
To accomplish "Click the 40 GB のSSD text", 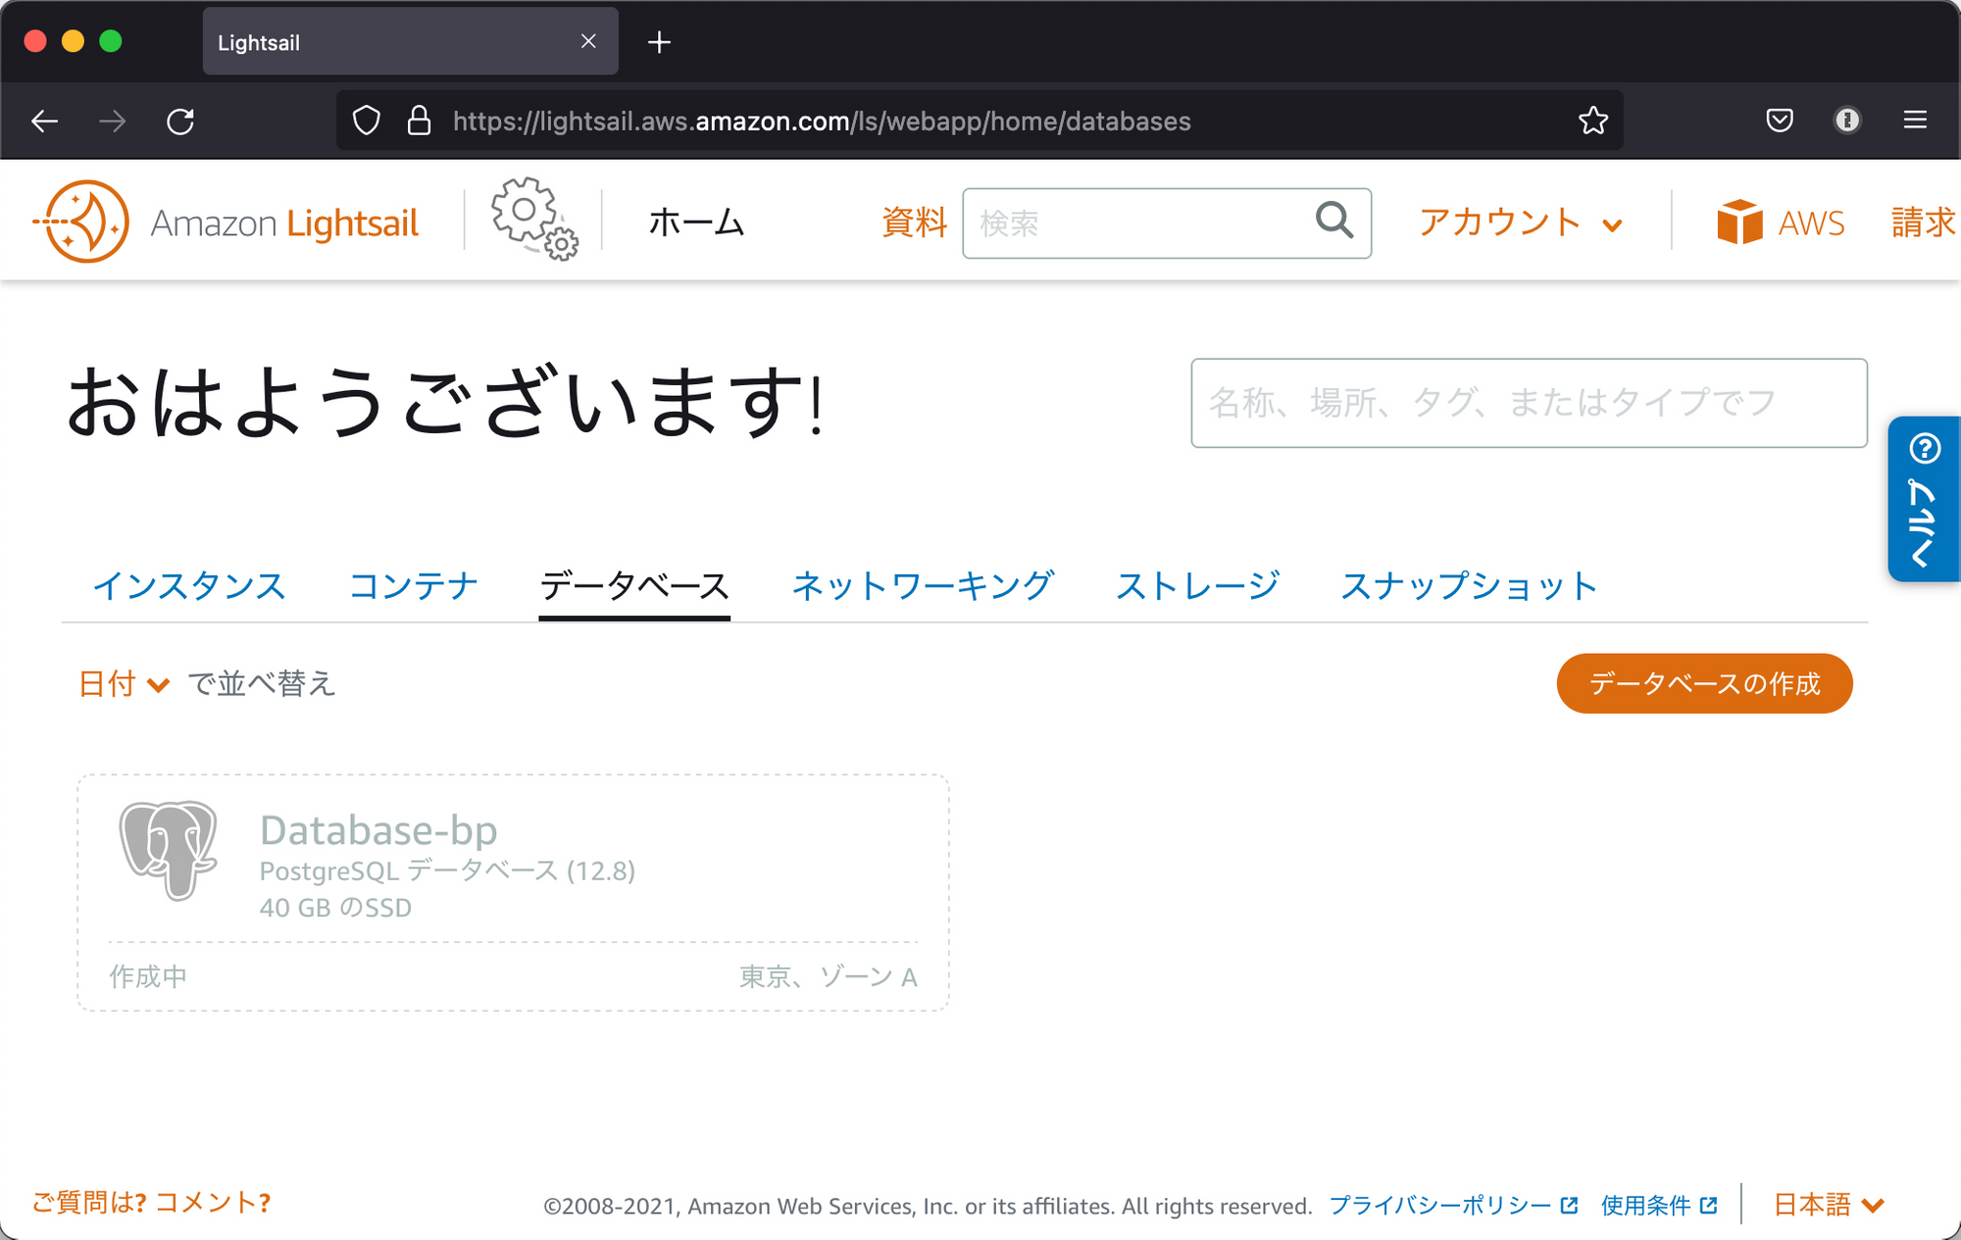I will (x=335, y=908).
